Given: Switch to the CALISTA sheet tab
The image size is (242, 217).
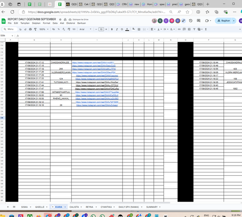Looking at the screenshot, I should click(x=74, y=207).
